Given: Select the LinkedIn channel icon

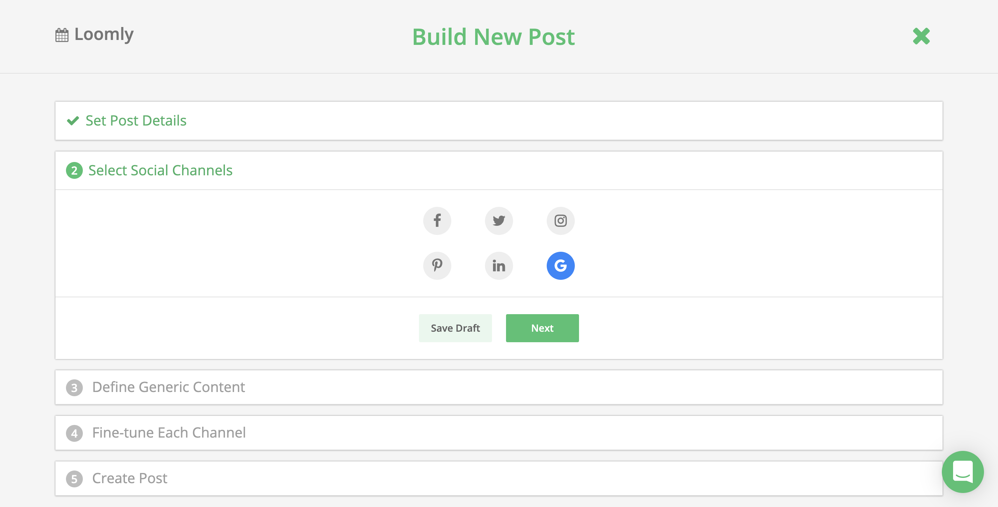Looking at the screenshot, I should [499, 265].
